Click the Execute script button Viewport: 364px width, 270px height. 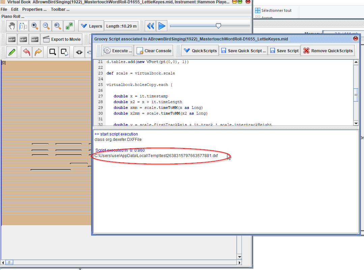coord(117,51)
